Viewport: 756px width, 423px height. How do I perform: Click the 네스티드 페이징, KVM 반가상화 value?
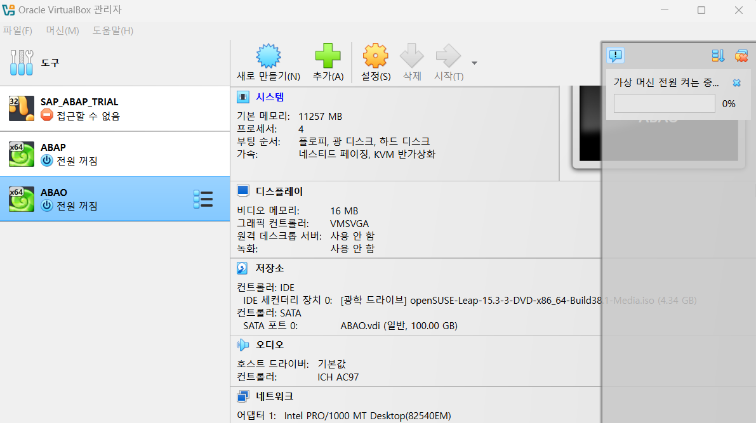[367, 154]
